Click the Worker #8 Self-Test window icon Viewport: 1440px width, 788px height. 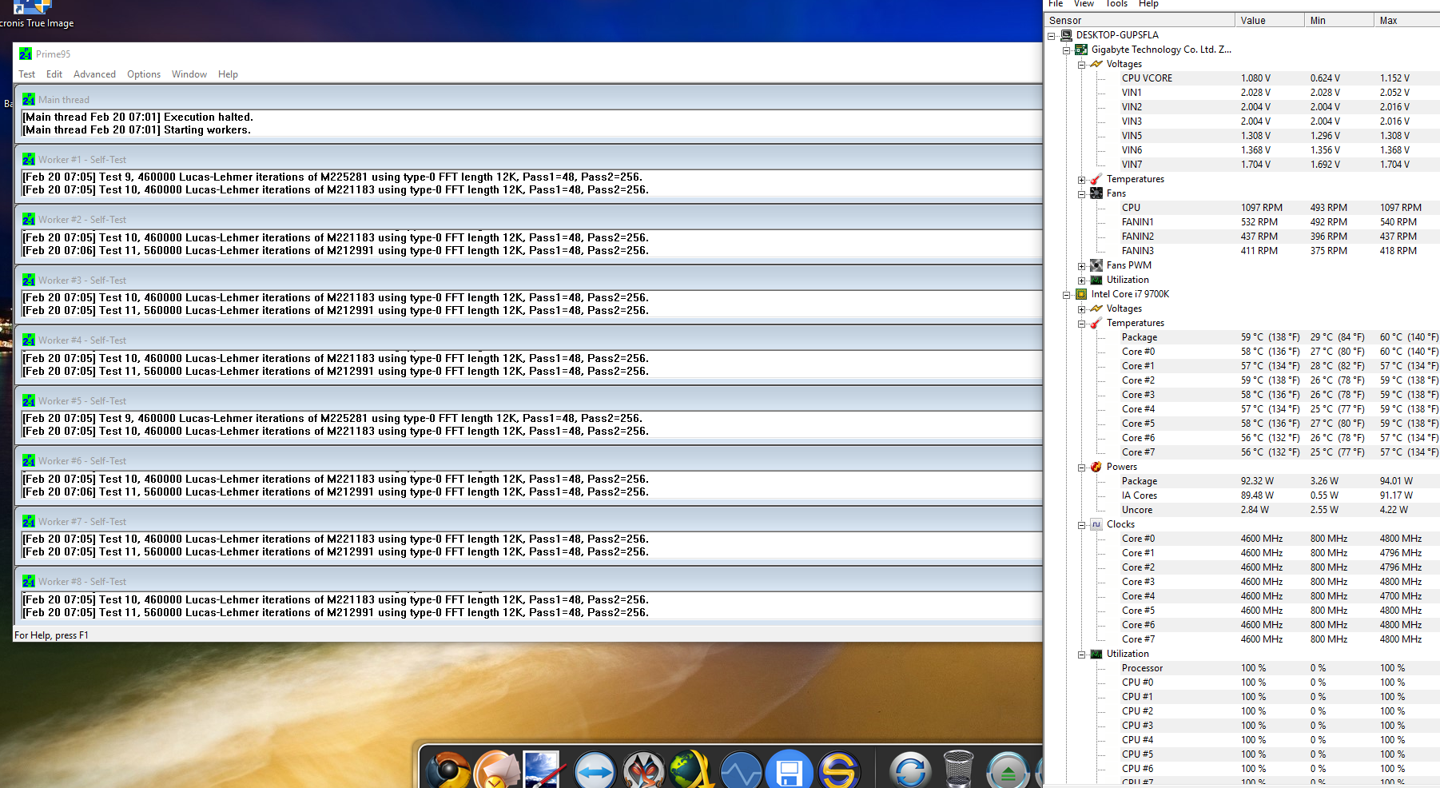(x=29, y=582)
